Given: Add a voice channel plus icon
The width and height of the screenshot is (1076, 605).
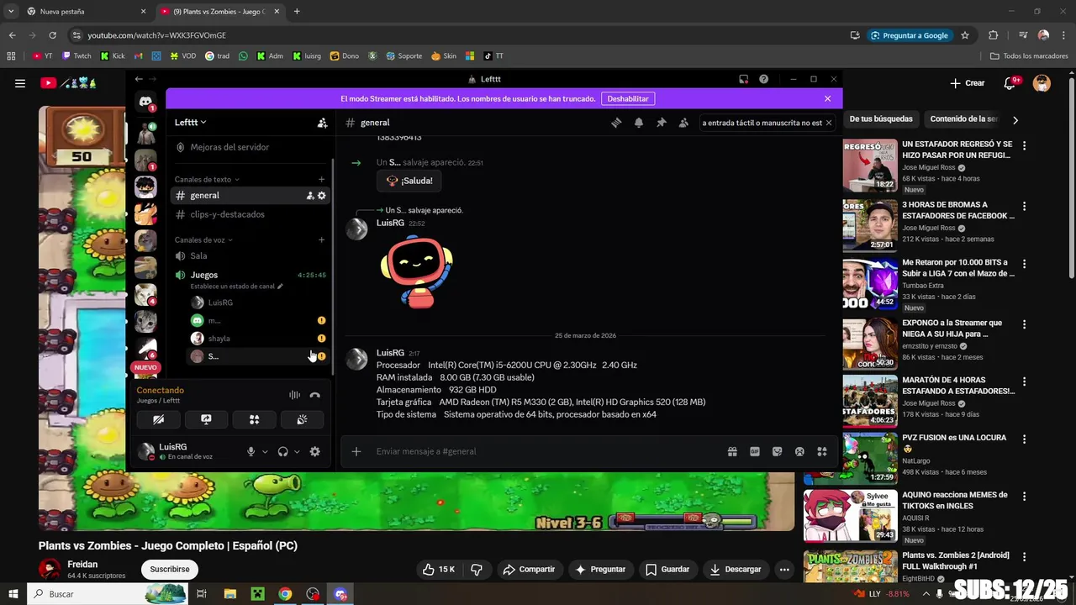Looking at the screenshot, I should pos(321,239).
